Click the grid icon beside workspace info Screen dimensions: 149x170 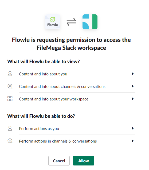coord(10,99)
